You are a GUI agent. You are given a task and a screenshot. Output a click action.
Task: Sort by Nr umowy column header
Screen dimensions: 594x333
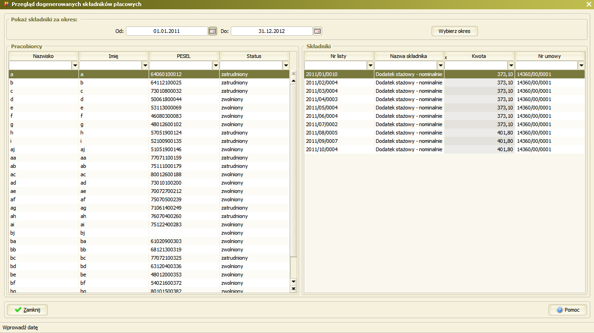tap(550, 56)
